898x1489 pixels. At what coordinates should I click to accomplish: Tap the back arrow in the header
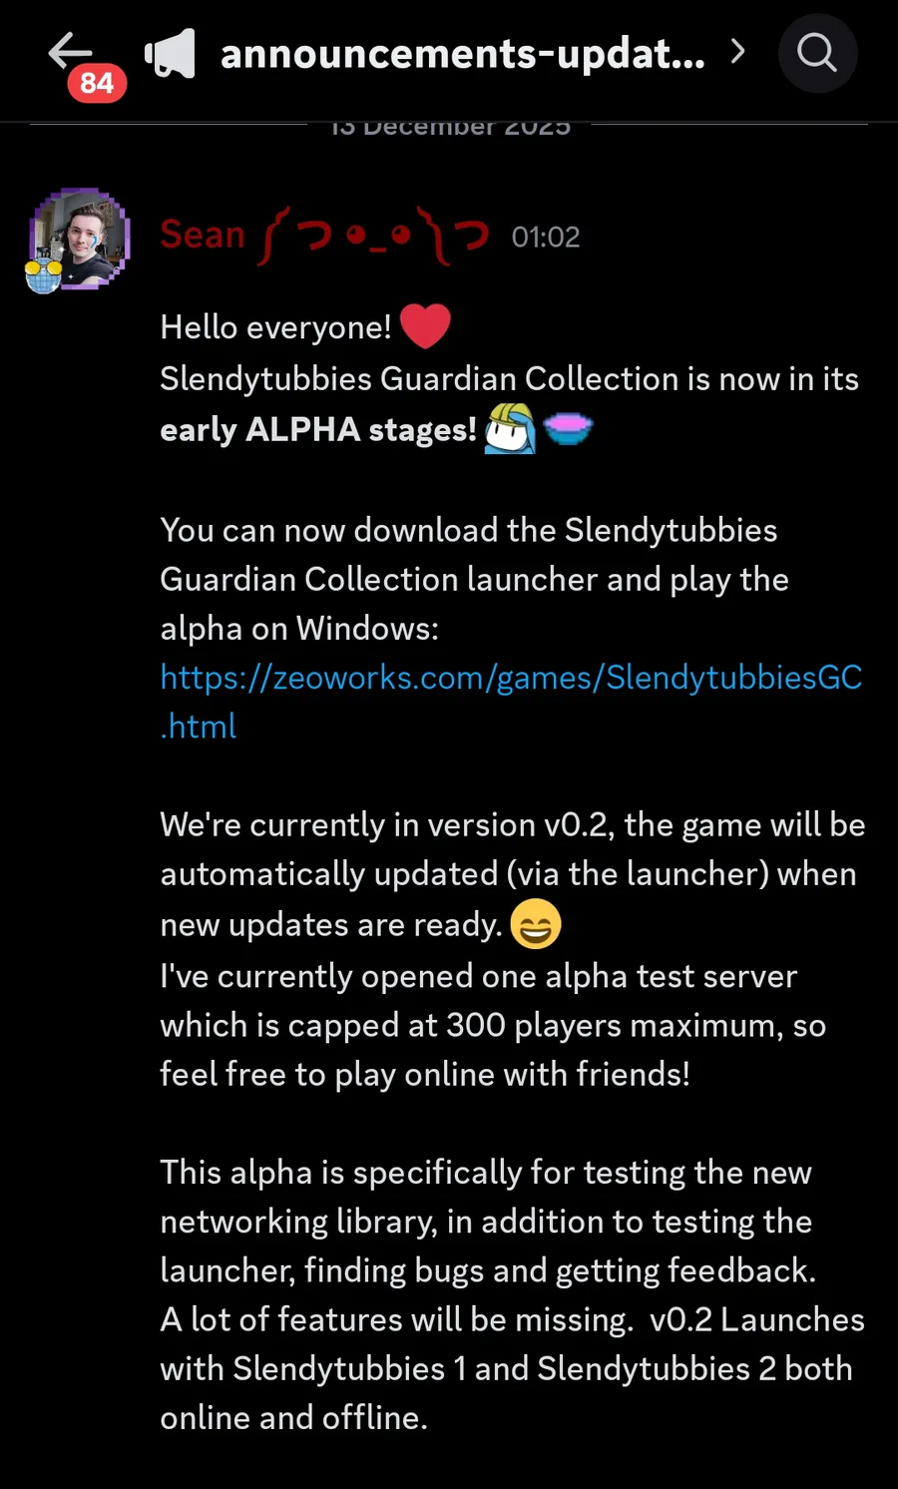point(70,50)
